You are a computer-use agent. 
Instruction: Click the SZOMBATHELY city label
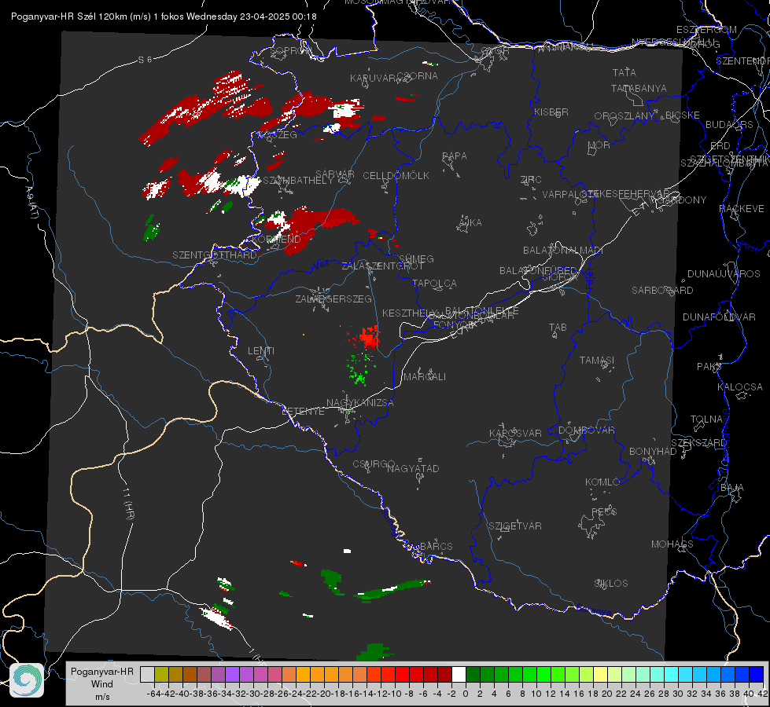[298, 181]
